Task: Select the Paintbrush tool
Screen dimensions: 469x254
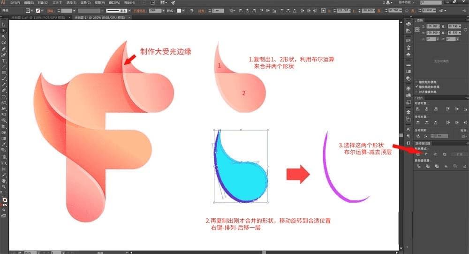Action: (x=4, y=79)
